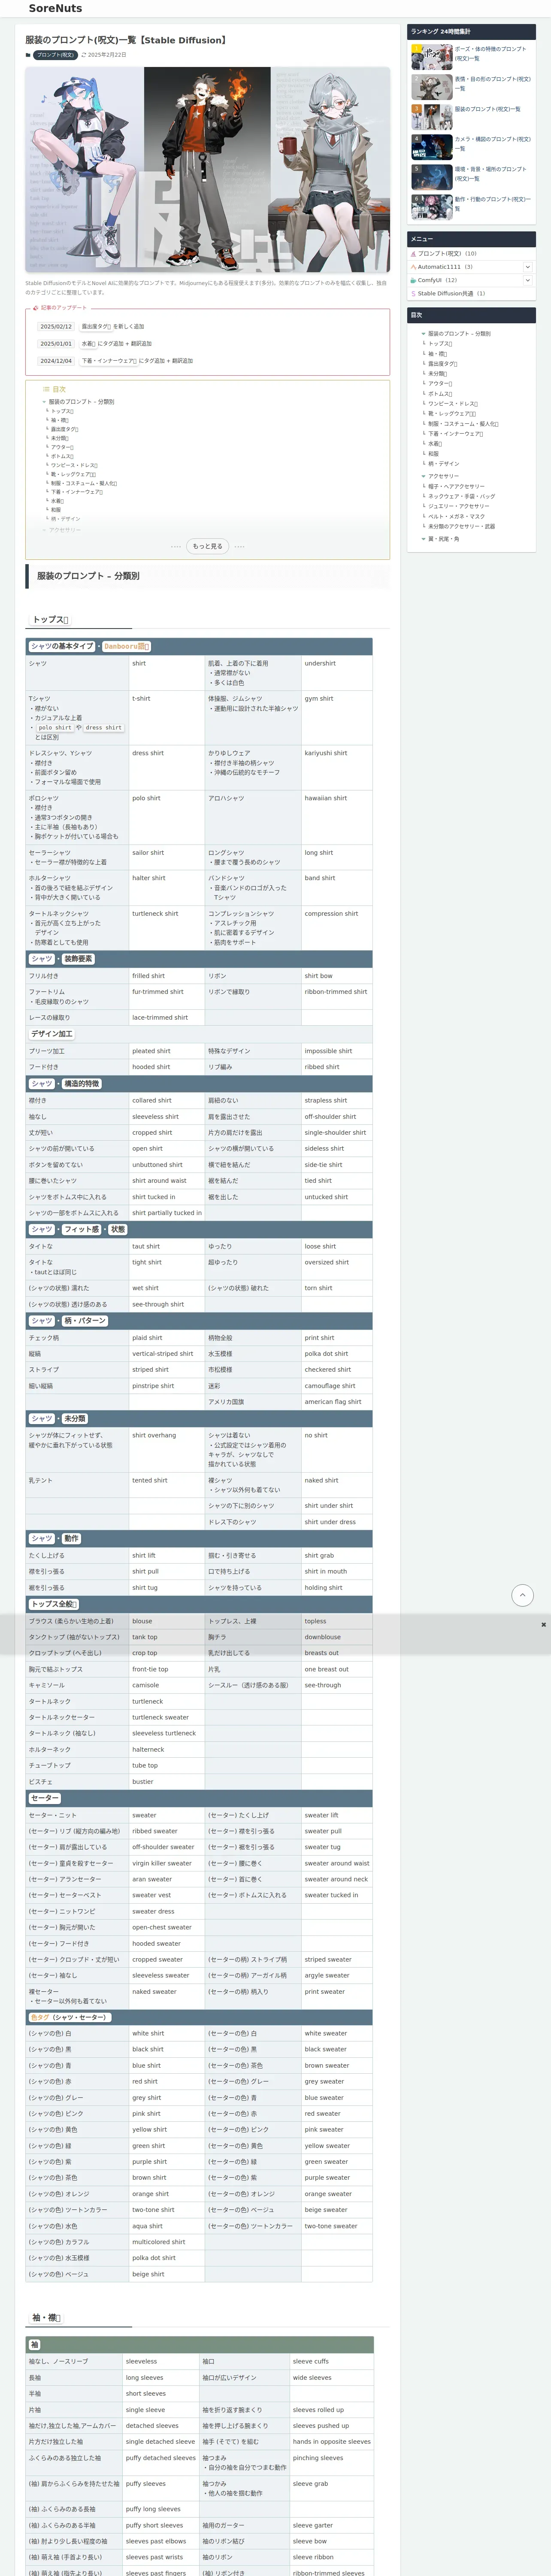Expand the Automatic1111 submenu chevron

[x=527, y=267]
